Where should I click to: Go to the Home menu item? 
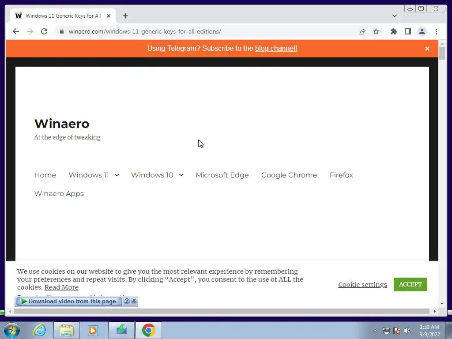pyautogui.click(x=45, y=175)
